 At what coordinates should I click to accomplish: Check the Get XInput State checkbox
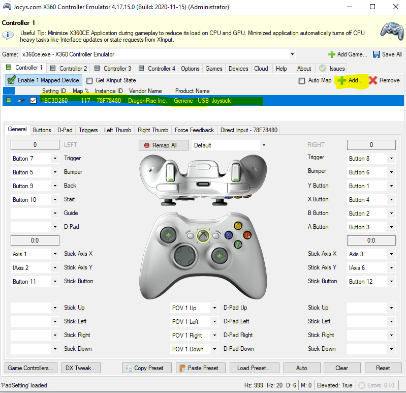tap(89, 81)
